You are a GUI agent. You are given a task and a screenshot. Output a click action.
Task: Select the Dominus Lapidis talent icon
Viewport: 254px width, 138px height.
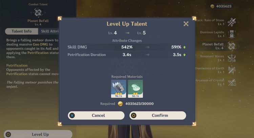pyautogui.click(x=232, y=34)
